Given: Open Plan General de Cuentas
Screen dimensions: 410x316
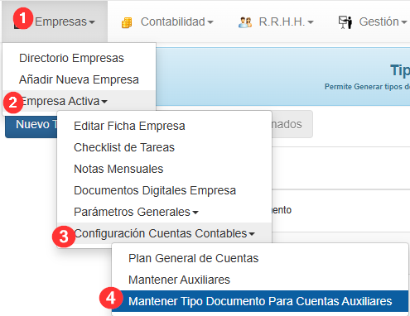Looking at the screenshot, I should pyautogui.click(x=260, y=258).
